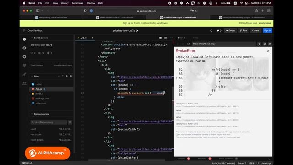Click Sign up for free banner link

click(145, 23)
